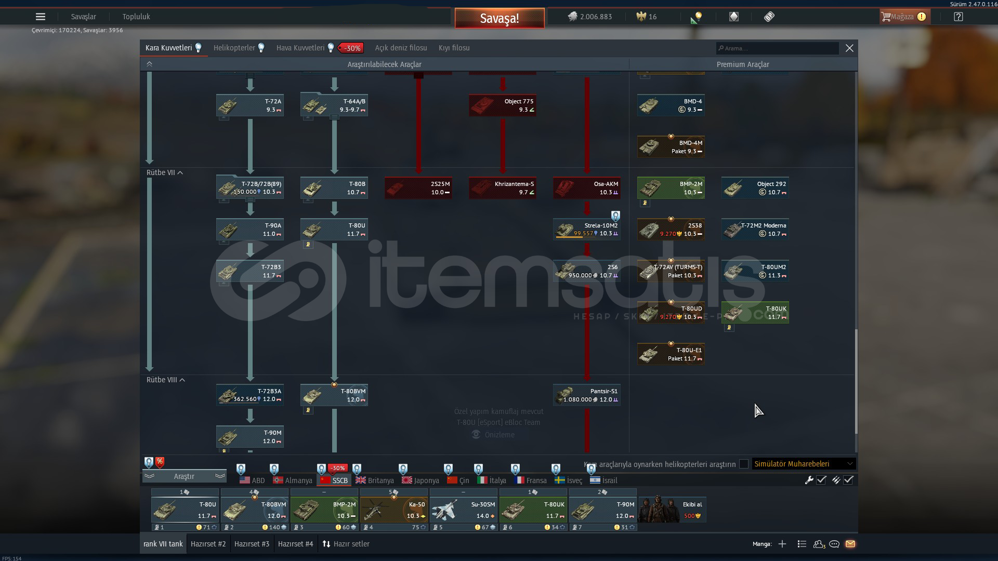Switch to Açık deniz filosu tab
Image resolution: width=998 pixels, height=561 pixels.
pyautogui.click(x=401, y=48)
